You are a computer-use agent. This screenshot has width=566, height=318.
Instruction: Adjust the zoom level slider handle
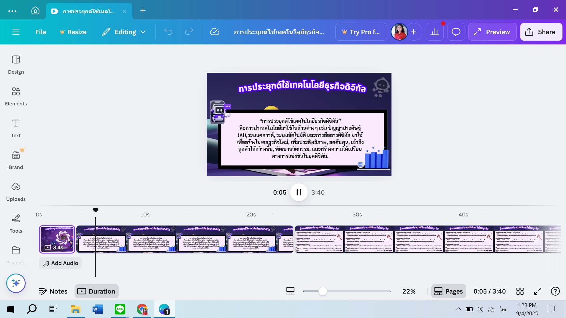[x=323, y=291]
